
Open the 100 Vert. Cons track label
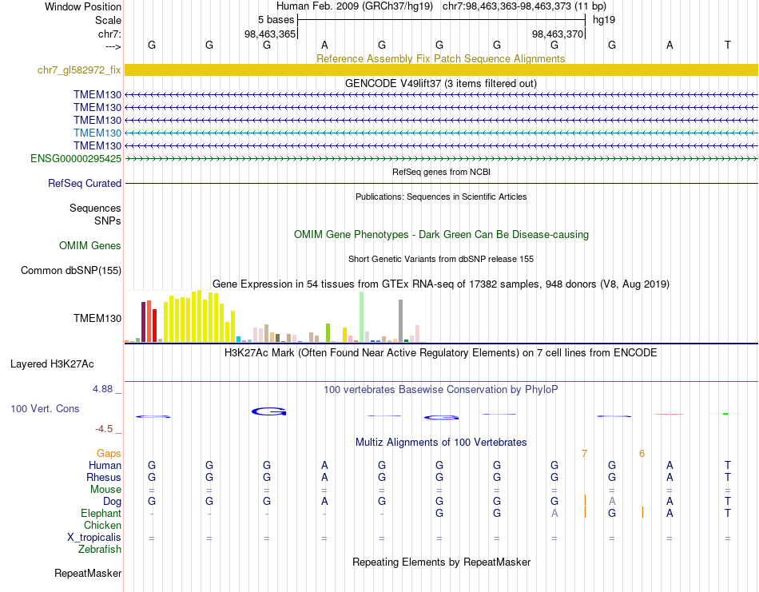pos(45,408)
